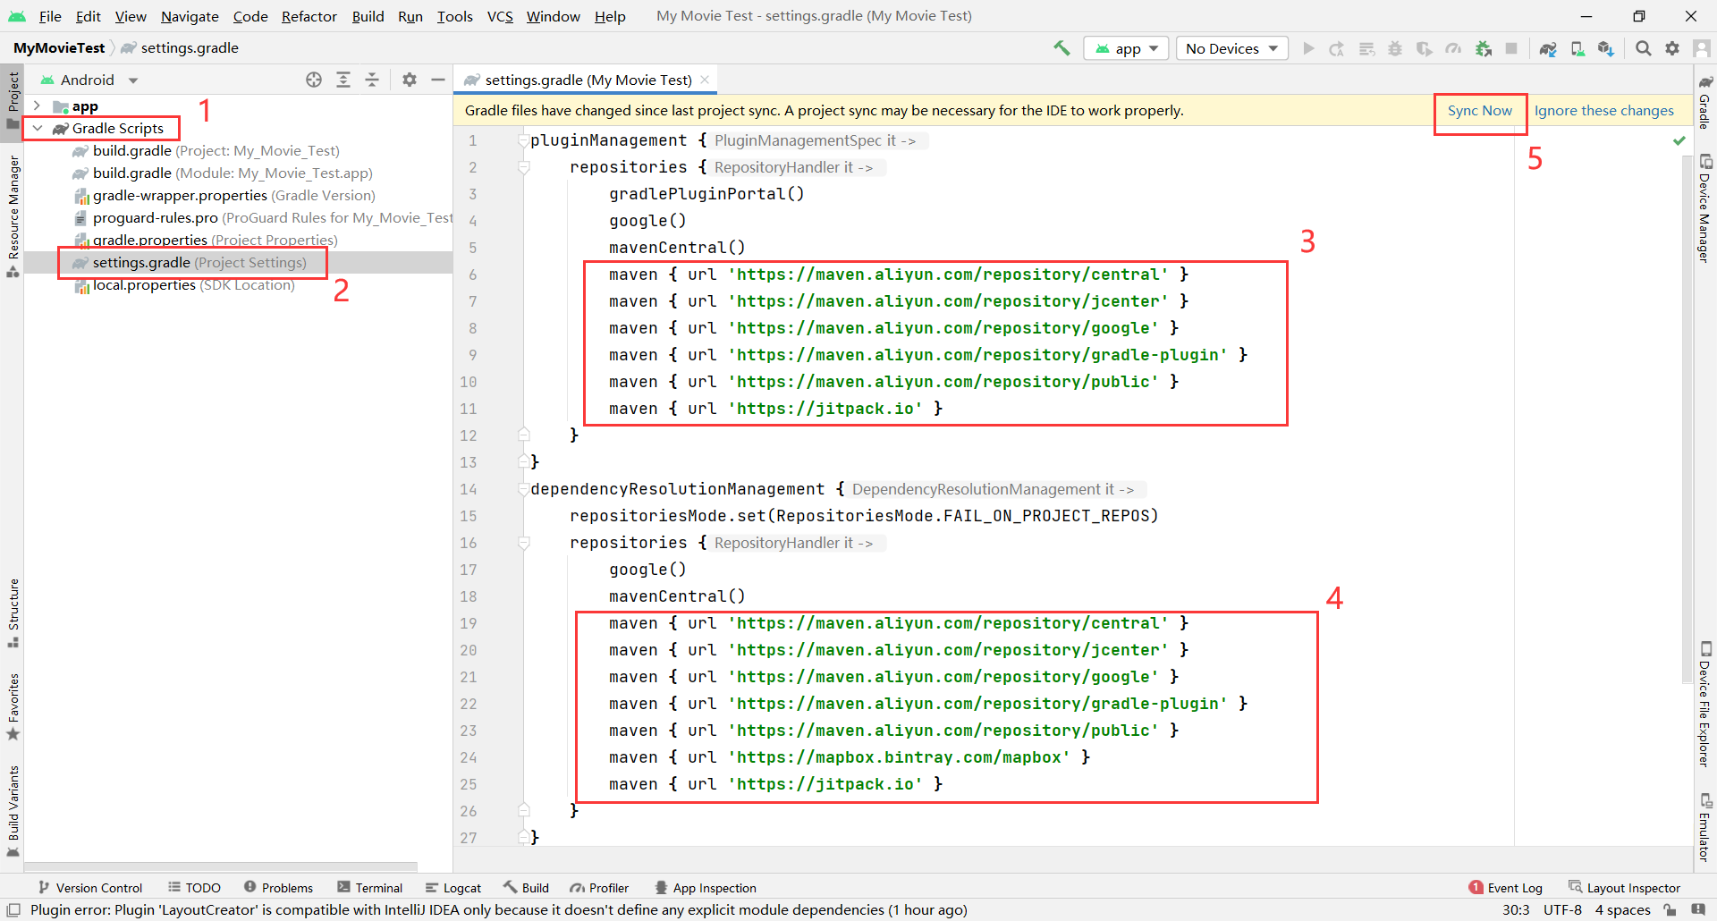Expand the app folder in project tree

tap(38, 106)
